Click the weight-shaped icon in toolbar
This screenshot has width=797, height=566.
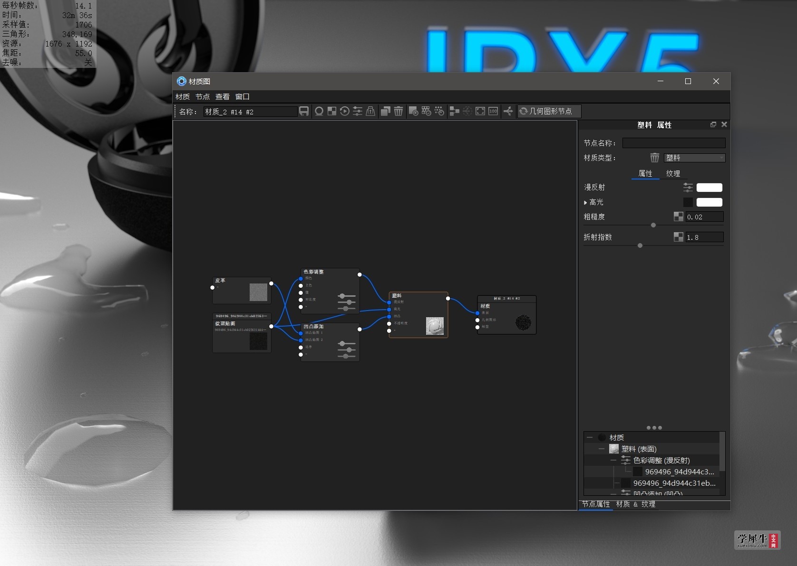point(370,111)
